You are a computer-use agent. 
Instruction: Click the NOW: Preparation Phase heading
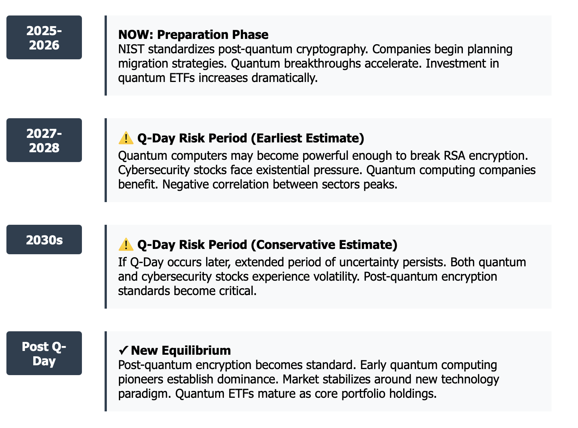pos(193,35)
